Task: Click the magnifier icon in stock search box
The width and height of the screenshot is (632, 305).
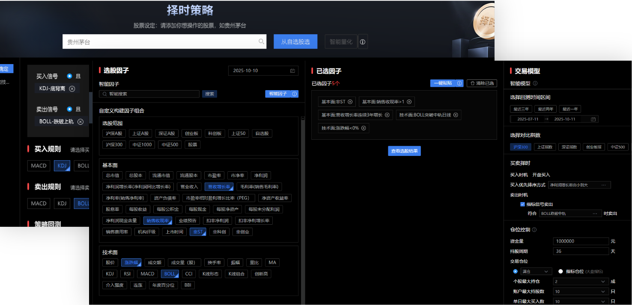Action: coord(261,42)
